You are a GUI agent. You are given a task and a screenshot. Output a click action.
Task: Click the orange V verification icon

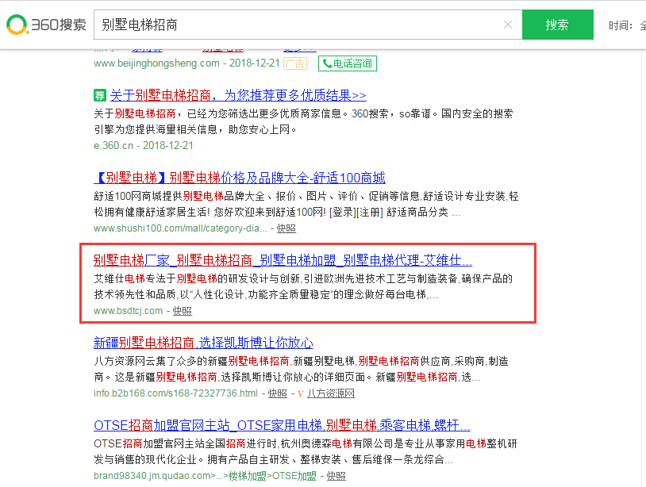coord(300,393)
